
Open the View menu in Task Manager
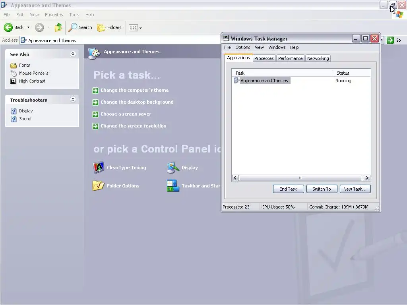point(259,47)
